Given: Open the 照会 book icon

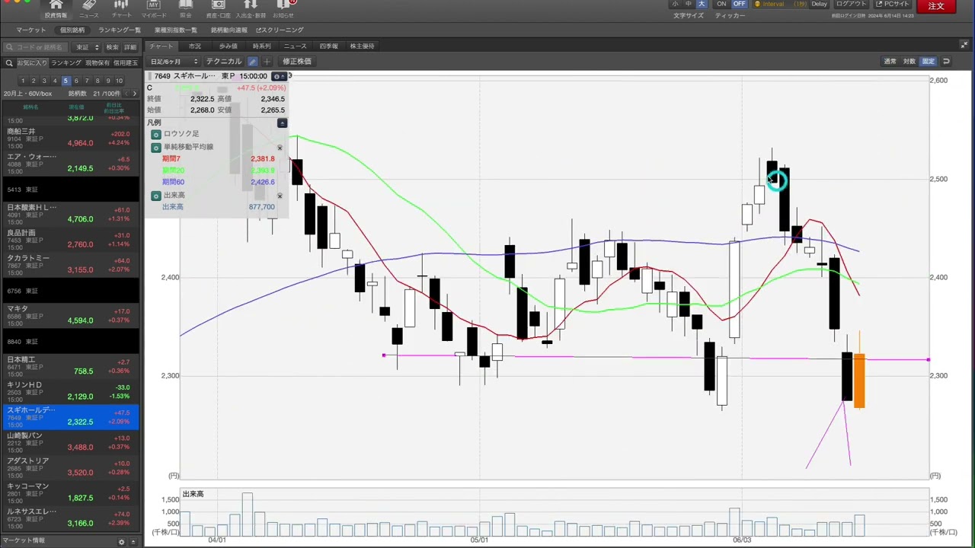Looking at the screenshot, I should coord(186,9).
